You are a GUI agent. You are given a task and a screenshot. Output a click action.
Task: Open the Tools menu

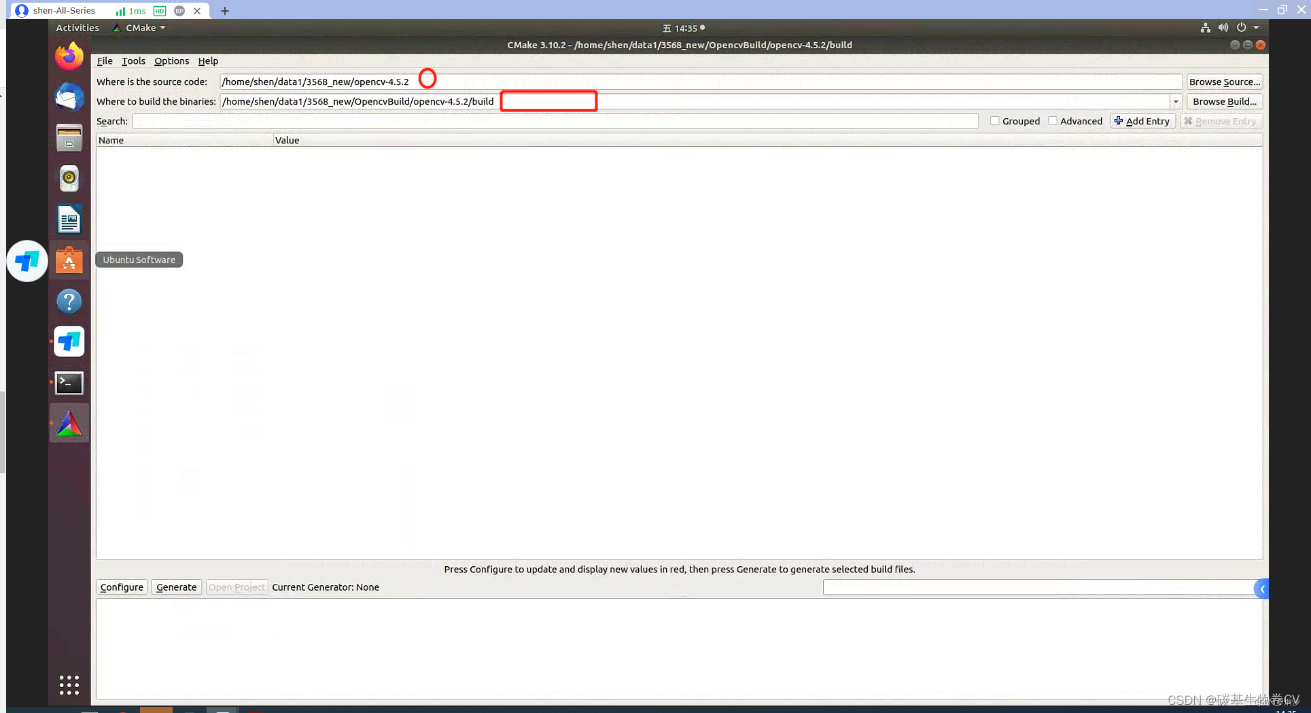(x=133, y=61)
